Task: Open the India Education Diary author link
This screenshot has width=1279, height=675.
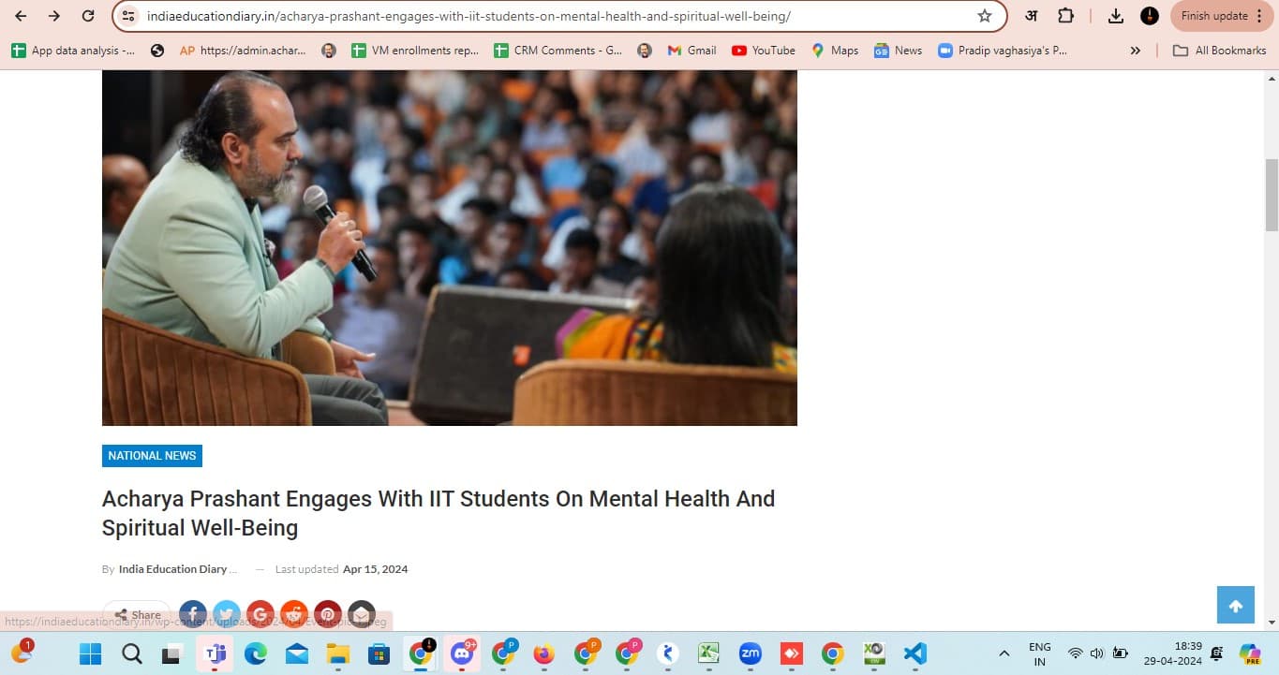Action: [172, 569]
